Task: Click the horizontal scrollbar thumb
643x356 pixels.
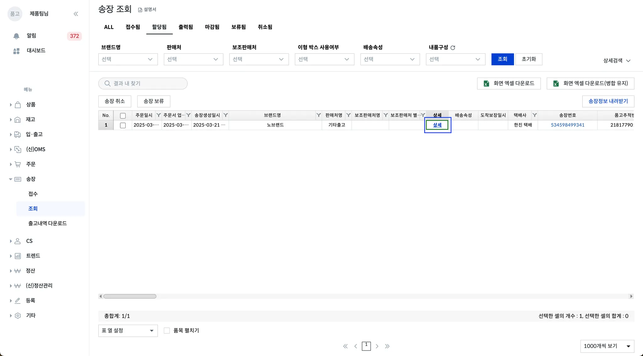Action: [x=130, y=296]
